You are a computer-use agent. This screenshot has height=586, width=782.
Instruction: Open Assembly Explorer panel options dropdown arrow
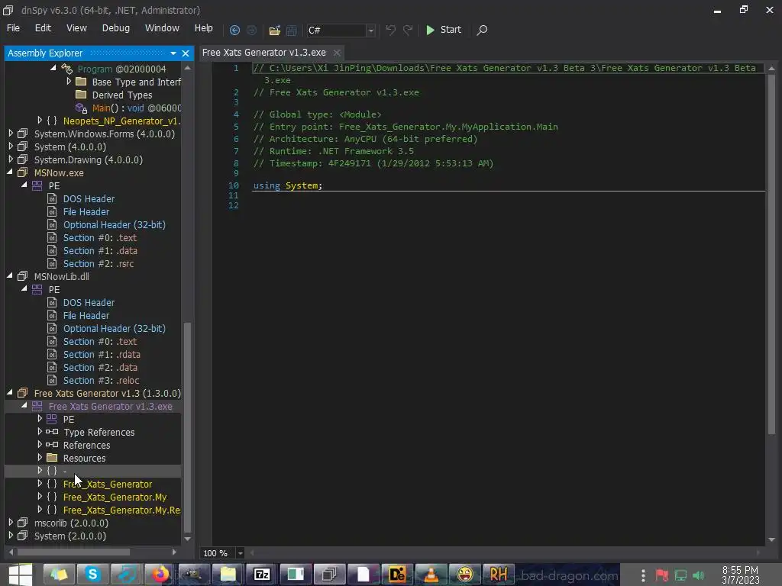(173, 53)
